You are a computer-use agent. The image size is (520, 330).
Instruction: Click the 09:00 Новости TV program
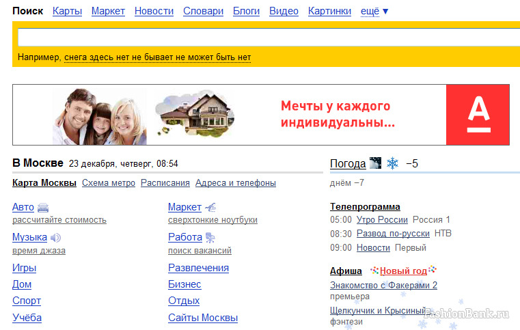click(x=373, y=248)
